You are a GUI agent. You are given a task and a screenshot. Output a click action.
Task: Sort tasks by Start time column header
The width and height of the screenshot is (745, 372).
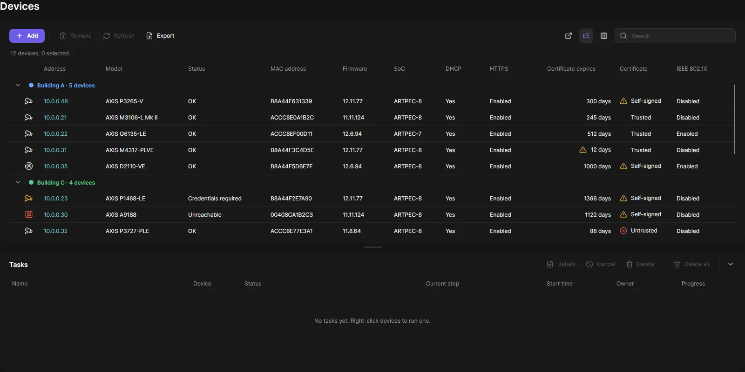point(560,284)
